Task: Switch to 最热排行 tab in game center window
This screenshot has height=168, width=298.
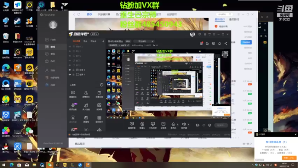Action: (x=234, y=19)
